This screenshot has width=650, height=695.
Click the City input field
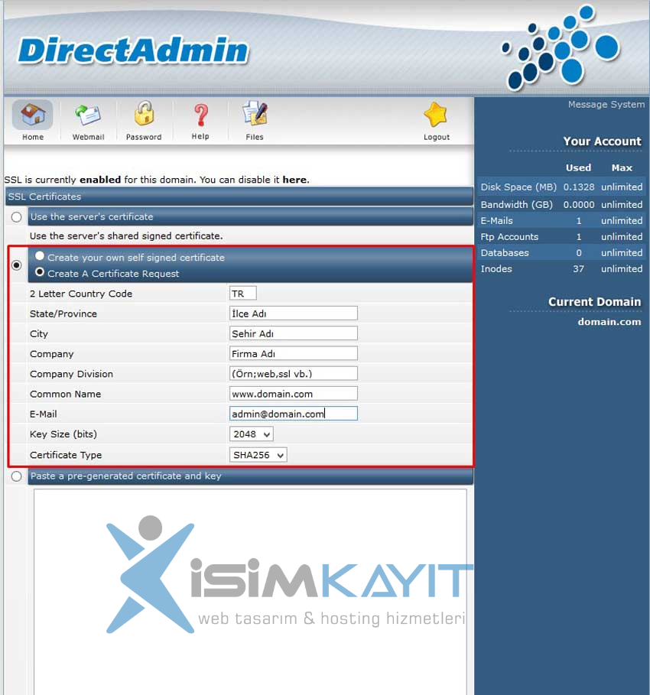pos(293,333)
